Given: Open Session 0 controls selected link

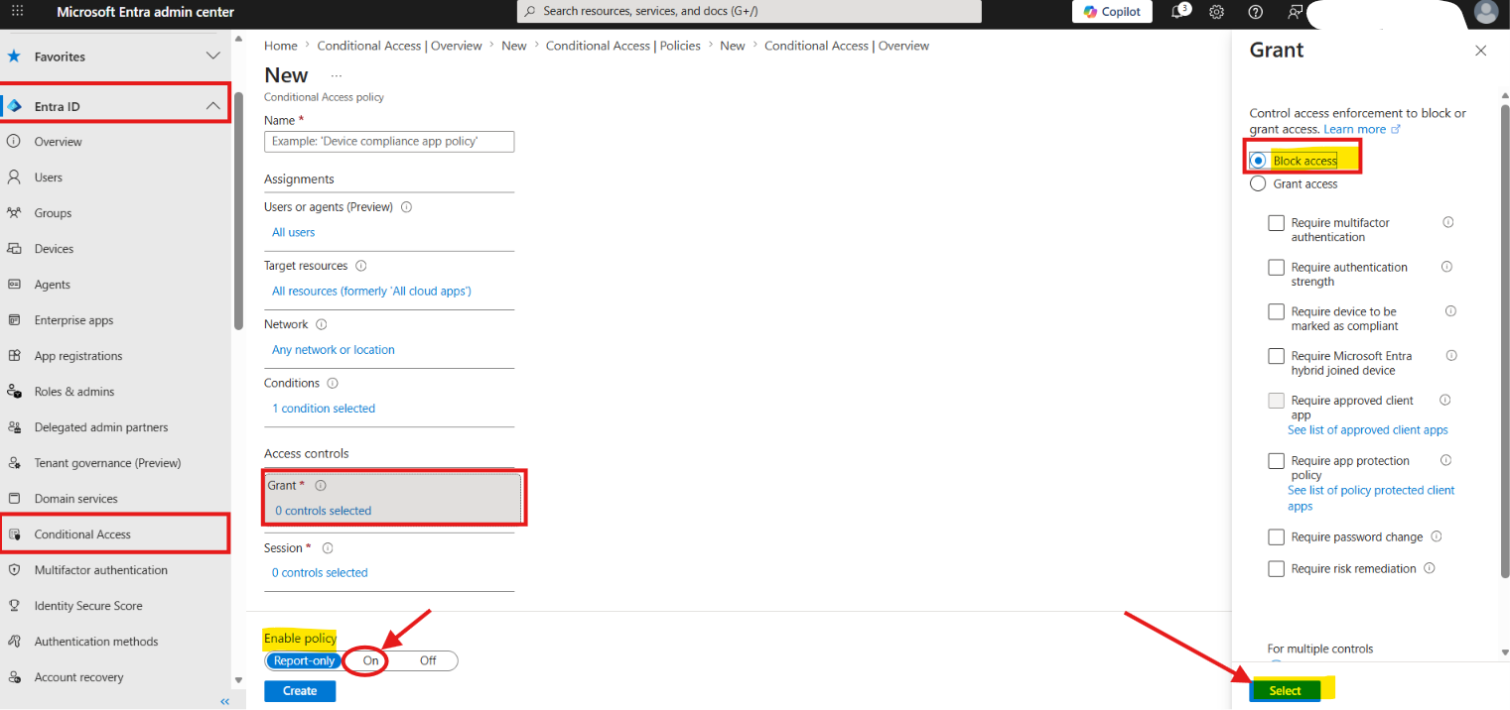Looking at the screenshot, I should [320, 572].
